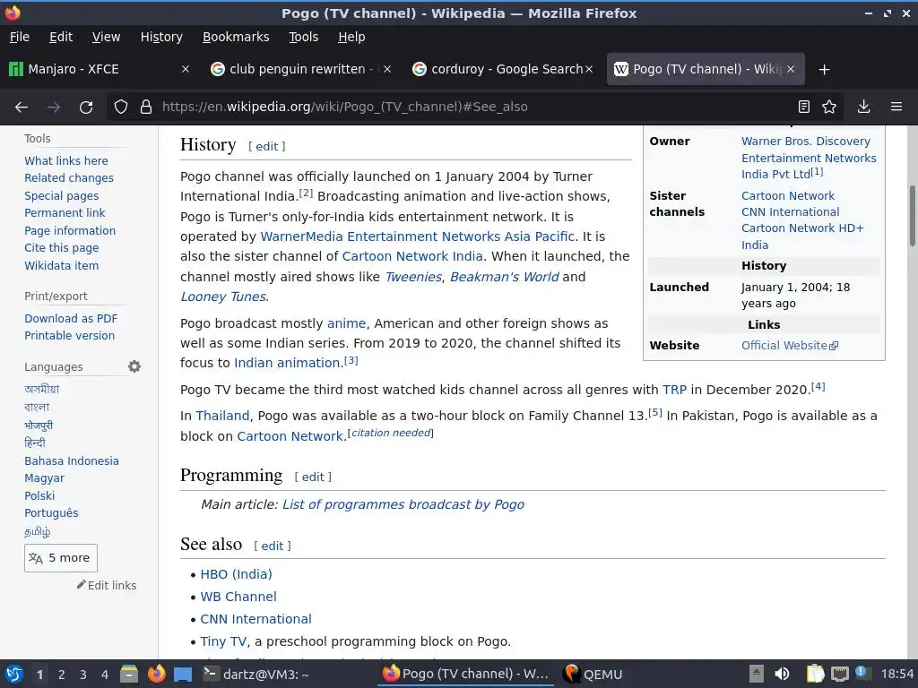Open HBO (India) see-also link

tap(237, 574)
